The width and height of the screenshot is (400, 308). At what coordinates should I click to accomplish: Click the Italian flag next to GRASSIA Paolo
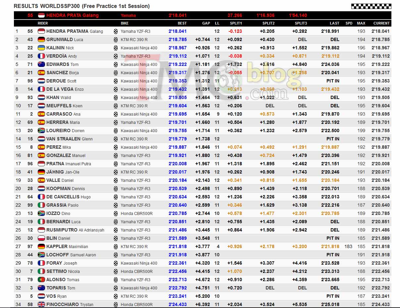pyautogui.click(x=41, y=205)
